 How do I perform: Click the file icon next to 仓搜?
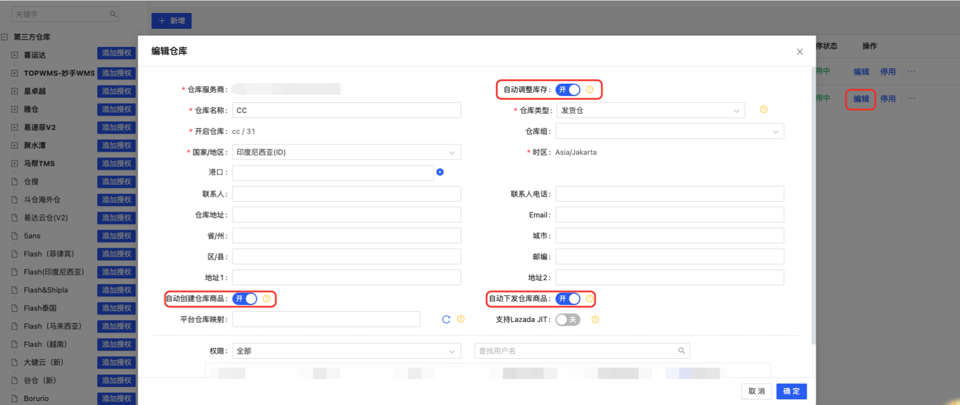click(15, 182)
